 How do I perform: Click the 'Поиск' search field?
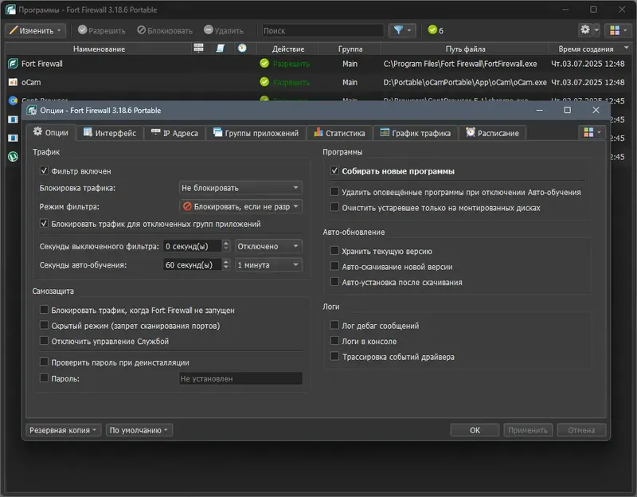[322, 30]
